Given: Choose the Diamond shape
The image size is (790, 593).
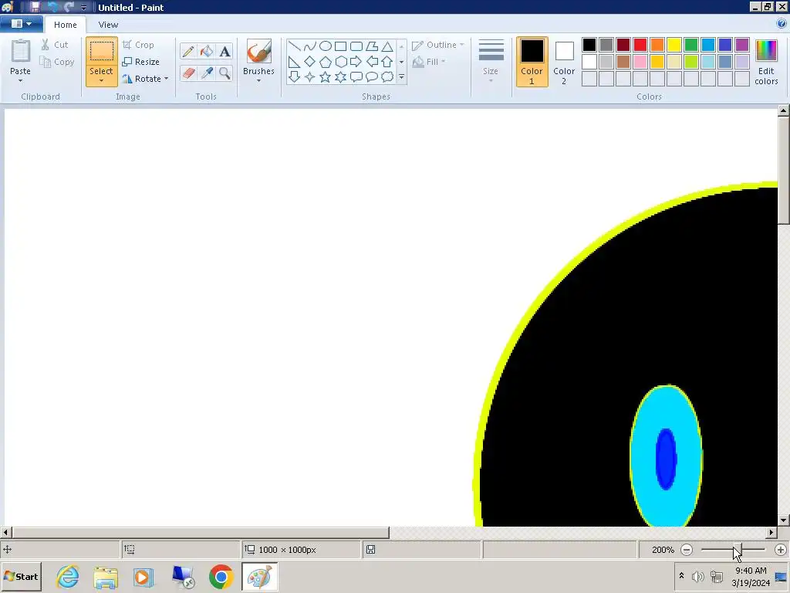Looking at the screenshot, I should pos(310,62).
